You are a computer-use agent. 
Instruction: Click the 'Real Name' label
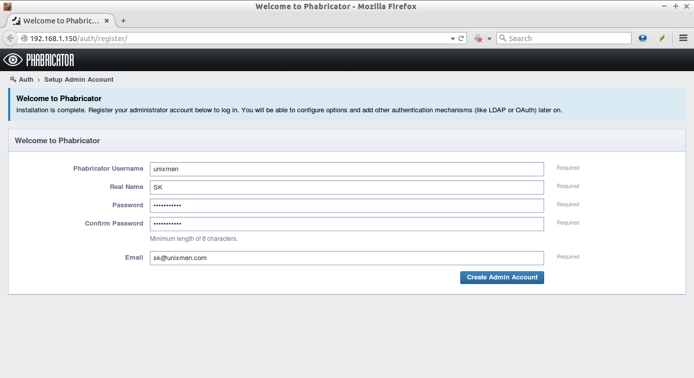(x=127, y=187)
